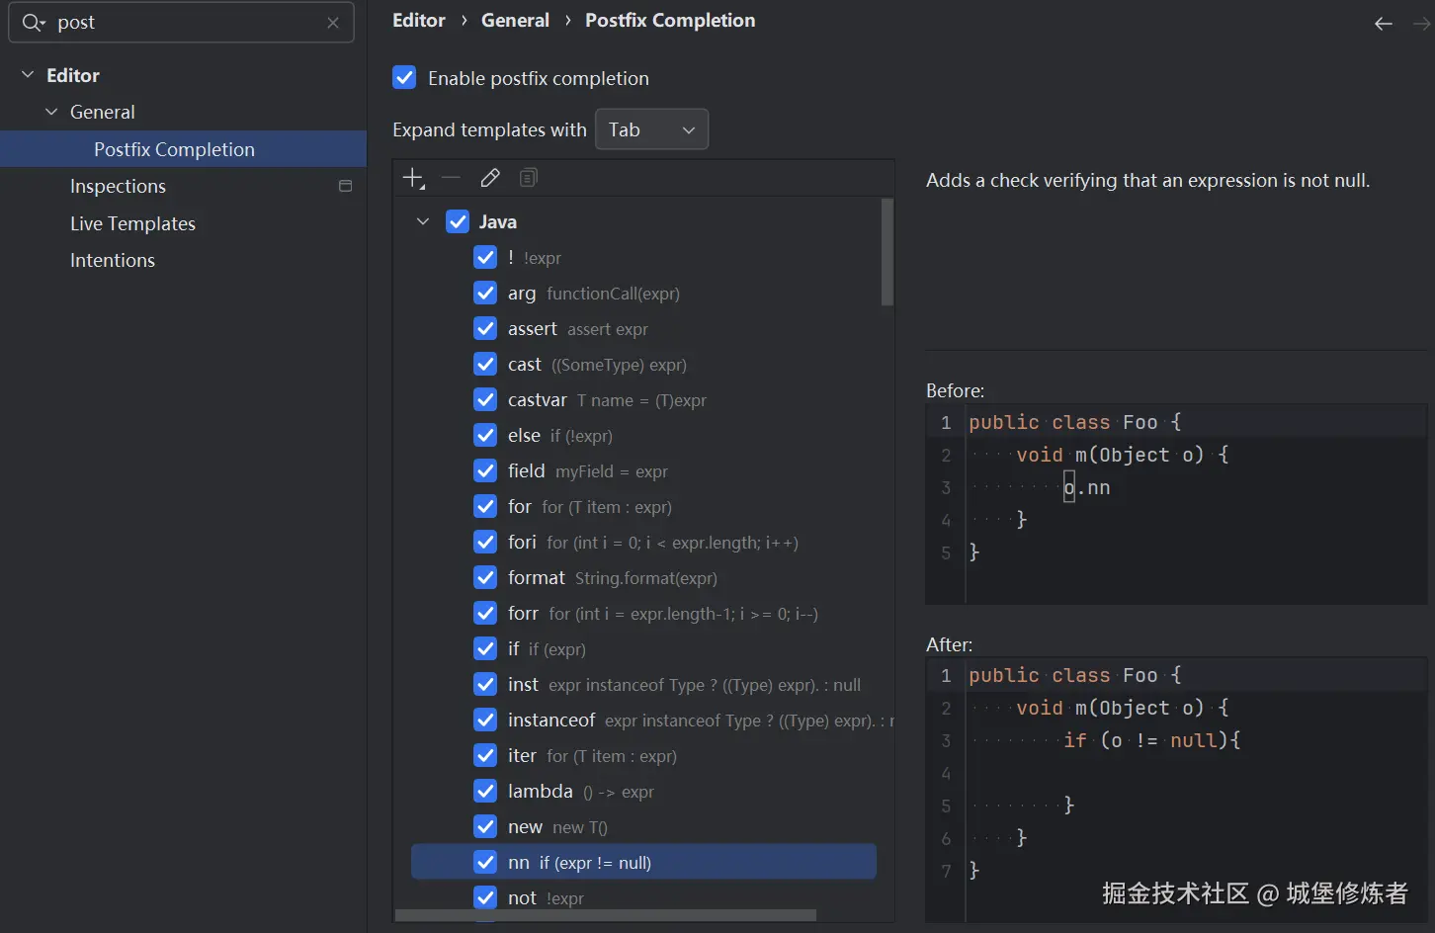Open Live Templates settings page

click(132, 223)
